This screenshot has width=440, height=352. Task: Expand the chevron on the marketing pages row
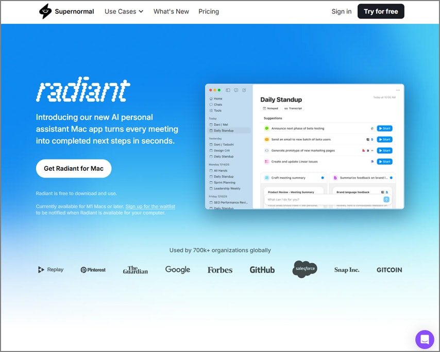pos(372,151)
